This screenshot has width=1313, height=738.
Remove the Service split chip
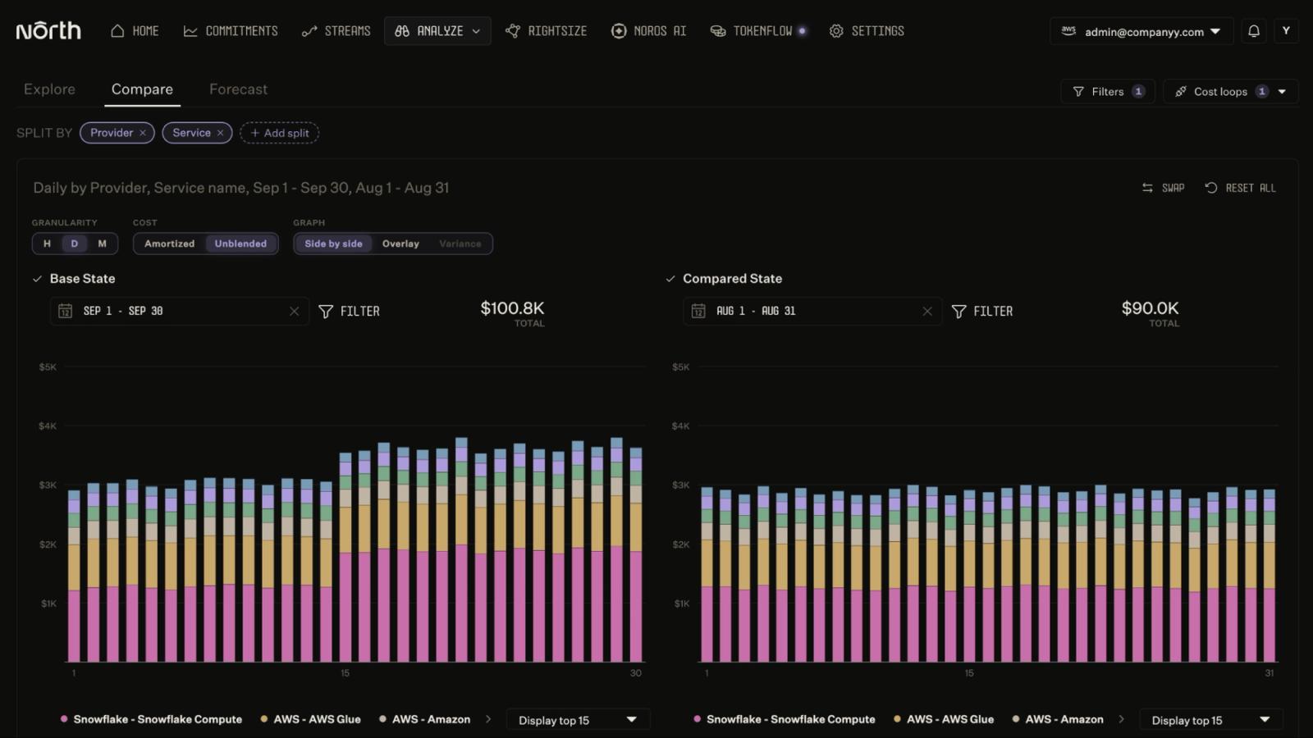(x=220, y=133)
